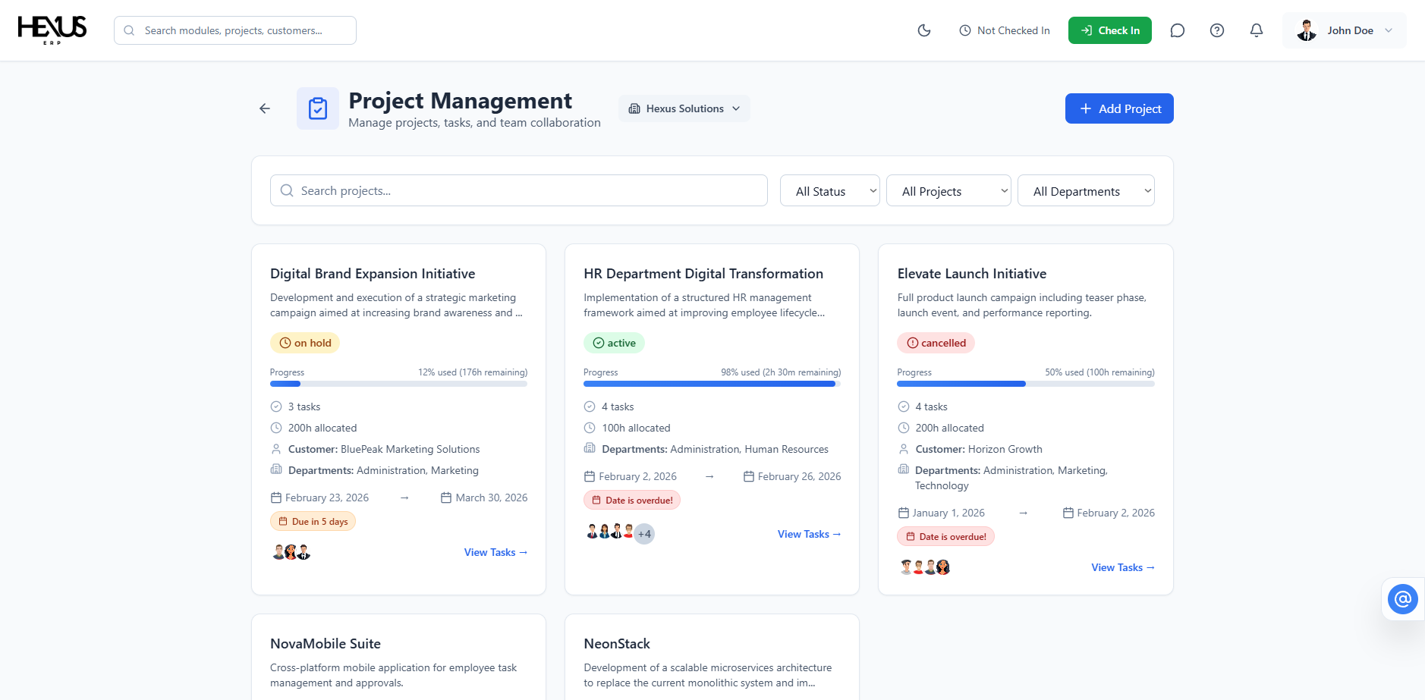Focus the global search modules field

(235, 30)
